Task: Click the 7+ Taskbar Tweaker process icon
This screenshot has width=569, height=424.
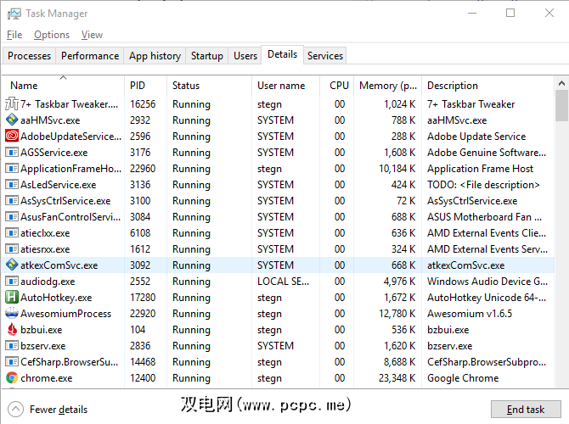Action: tap(12, 104)
